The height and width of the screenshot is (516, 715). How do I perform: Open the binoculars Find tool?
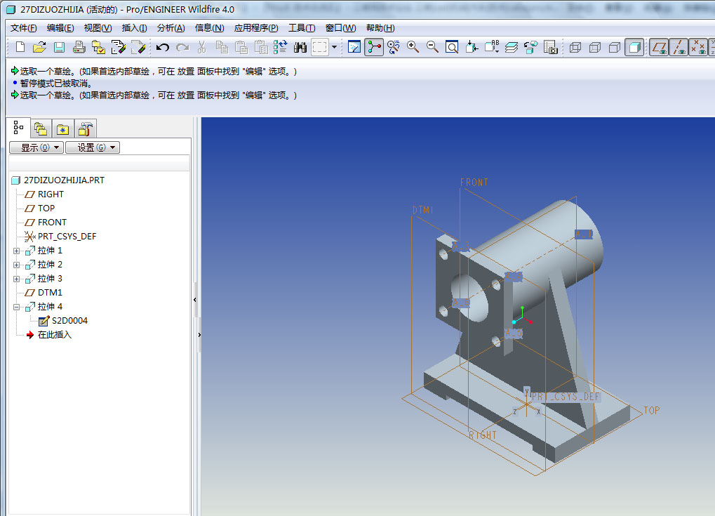pos(300,47)
